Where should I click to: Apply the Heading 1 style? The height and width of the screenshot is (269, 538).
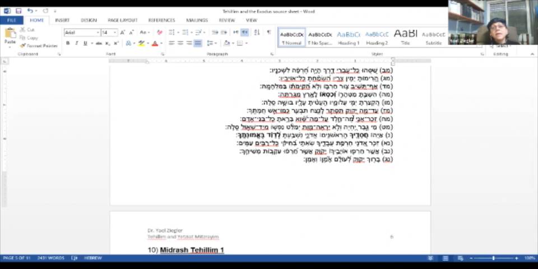point(349,37)
